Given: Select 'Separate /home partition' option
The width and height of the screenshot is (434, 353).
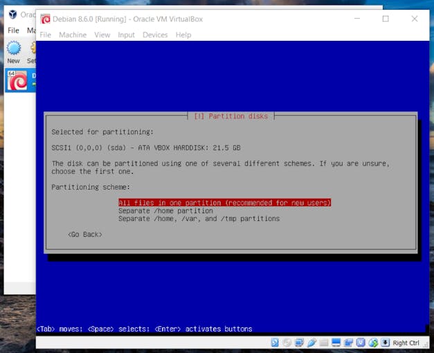Looking at the screenshot, I should (x=166, y=210).
